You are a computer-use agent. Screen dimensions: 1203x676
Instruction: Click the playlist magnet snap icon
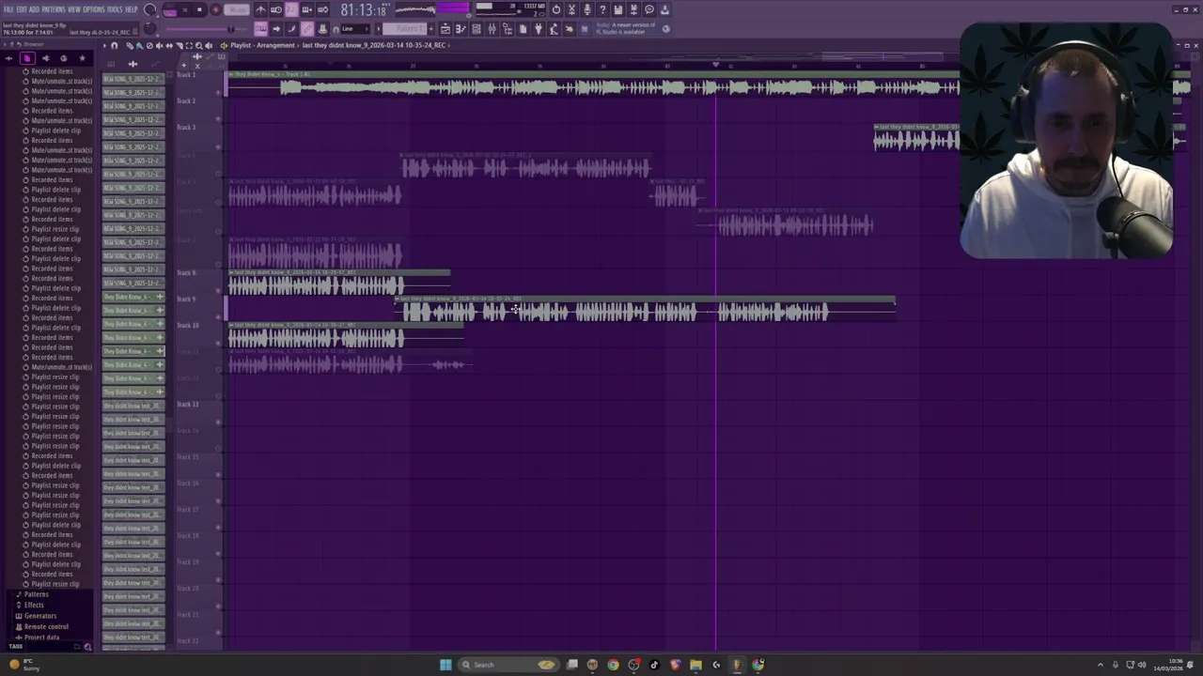pos(114,45)
